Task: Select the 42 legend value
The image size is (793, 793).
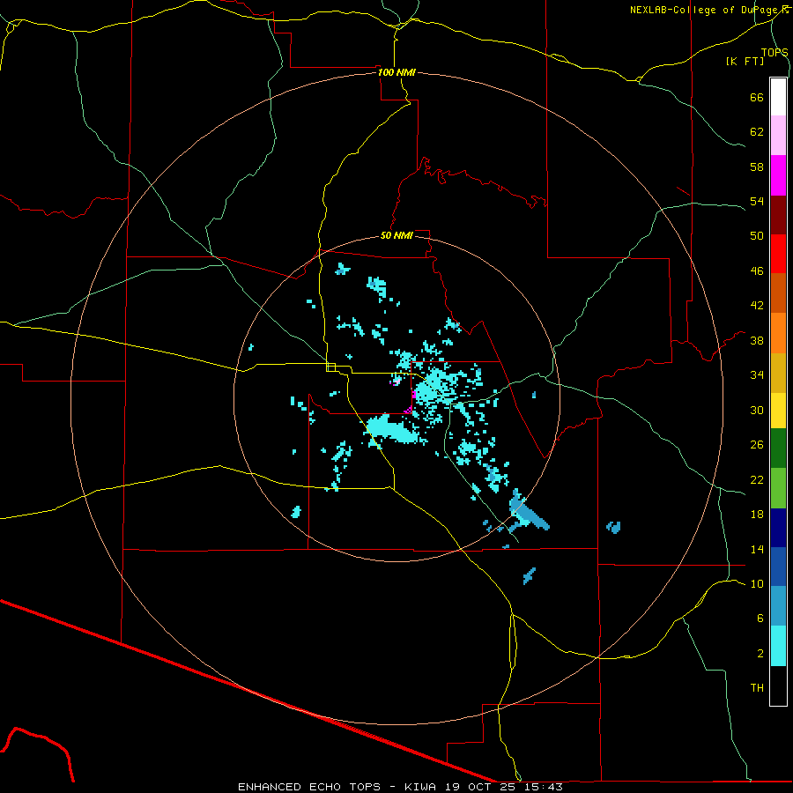Action: tap(757, 306)
